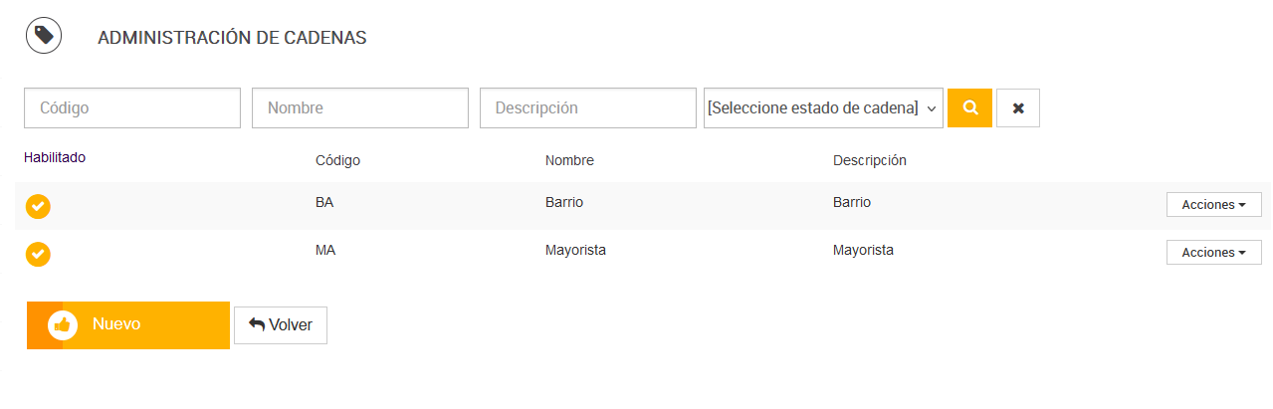1273x409 pixels.
Task: Focus the Nombre filter input field
Action: 360,107
